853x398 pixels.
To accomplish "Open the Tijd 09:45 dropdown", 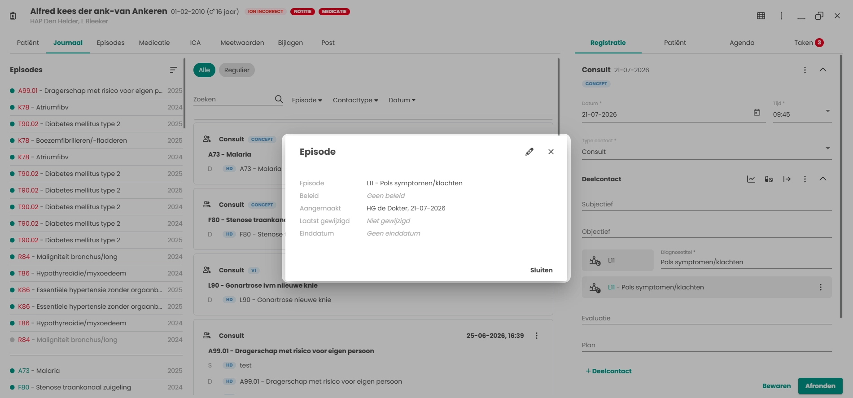I will pos(802,114).
